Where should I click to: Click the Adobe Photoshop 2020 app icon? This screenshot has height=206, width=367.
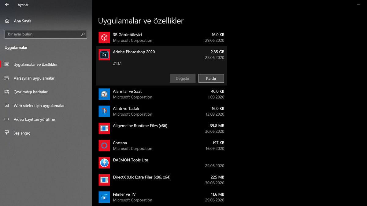pos(104,54)
